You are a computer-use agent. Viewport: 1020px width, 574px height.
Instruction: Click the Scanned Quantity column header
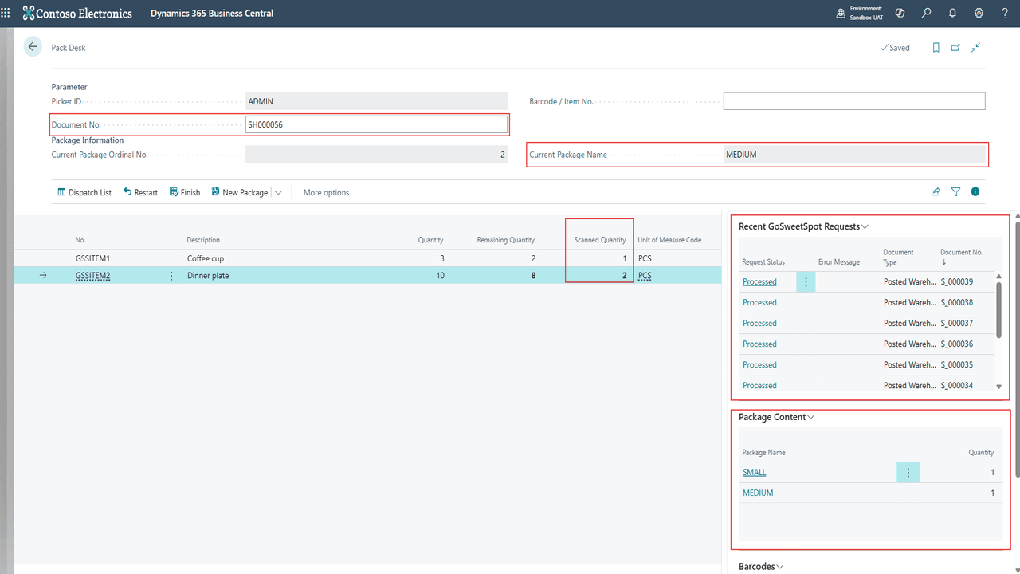(600, 240)
